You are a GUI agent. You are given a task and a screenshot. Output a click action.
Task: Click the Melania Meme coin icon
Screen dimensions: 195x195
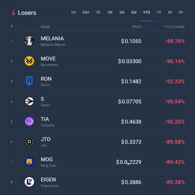[x=29, y=41]
